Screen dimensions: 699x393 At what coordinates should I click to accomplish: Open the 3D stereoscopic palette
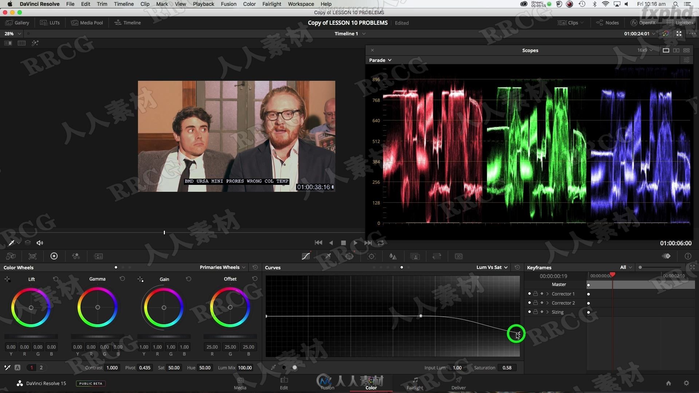pyautogui.click(x=459, y=256)
